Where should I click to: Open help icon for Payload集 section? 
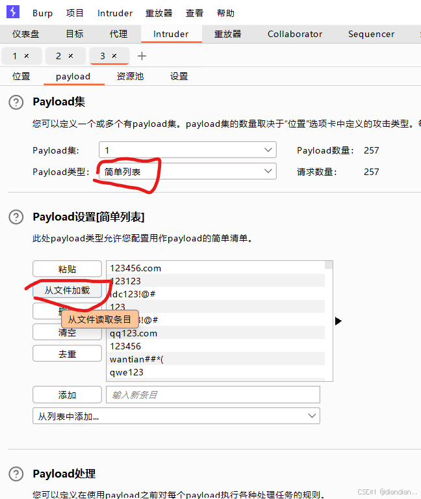click(16, 103)
